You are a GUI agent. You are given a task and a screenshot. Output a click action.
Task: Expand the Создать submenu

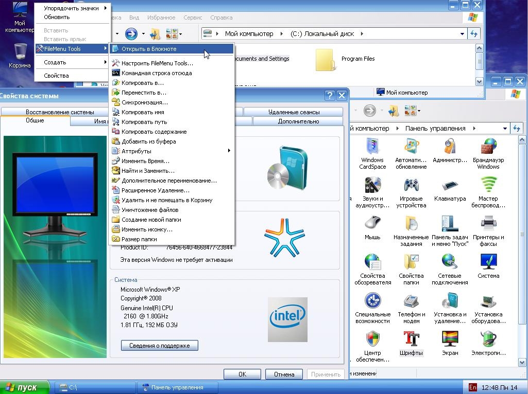pos(73,62)
